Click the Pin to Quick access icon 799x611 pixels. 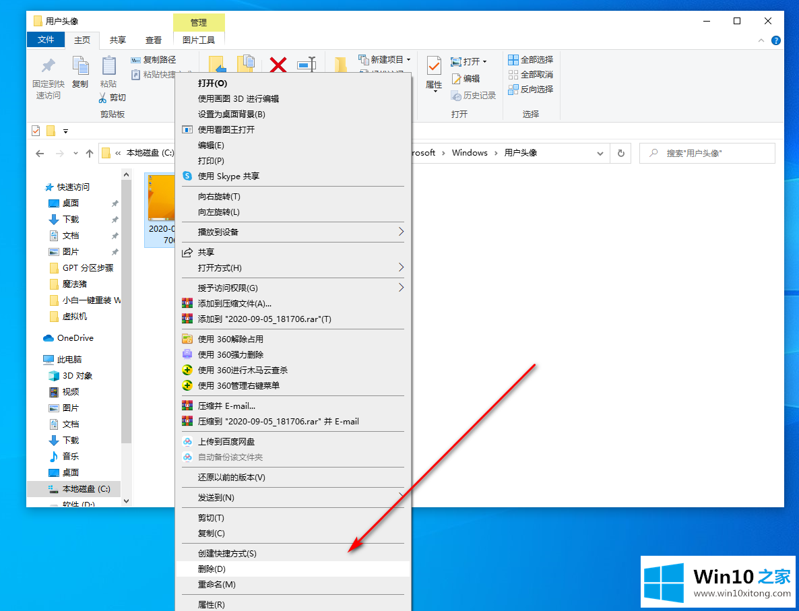pyautogui.click(x=48, y=66)
